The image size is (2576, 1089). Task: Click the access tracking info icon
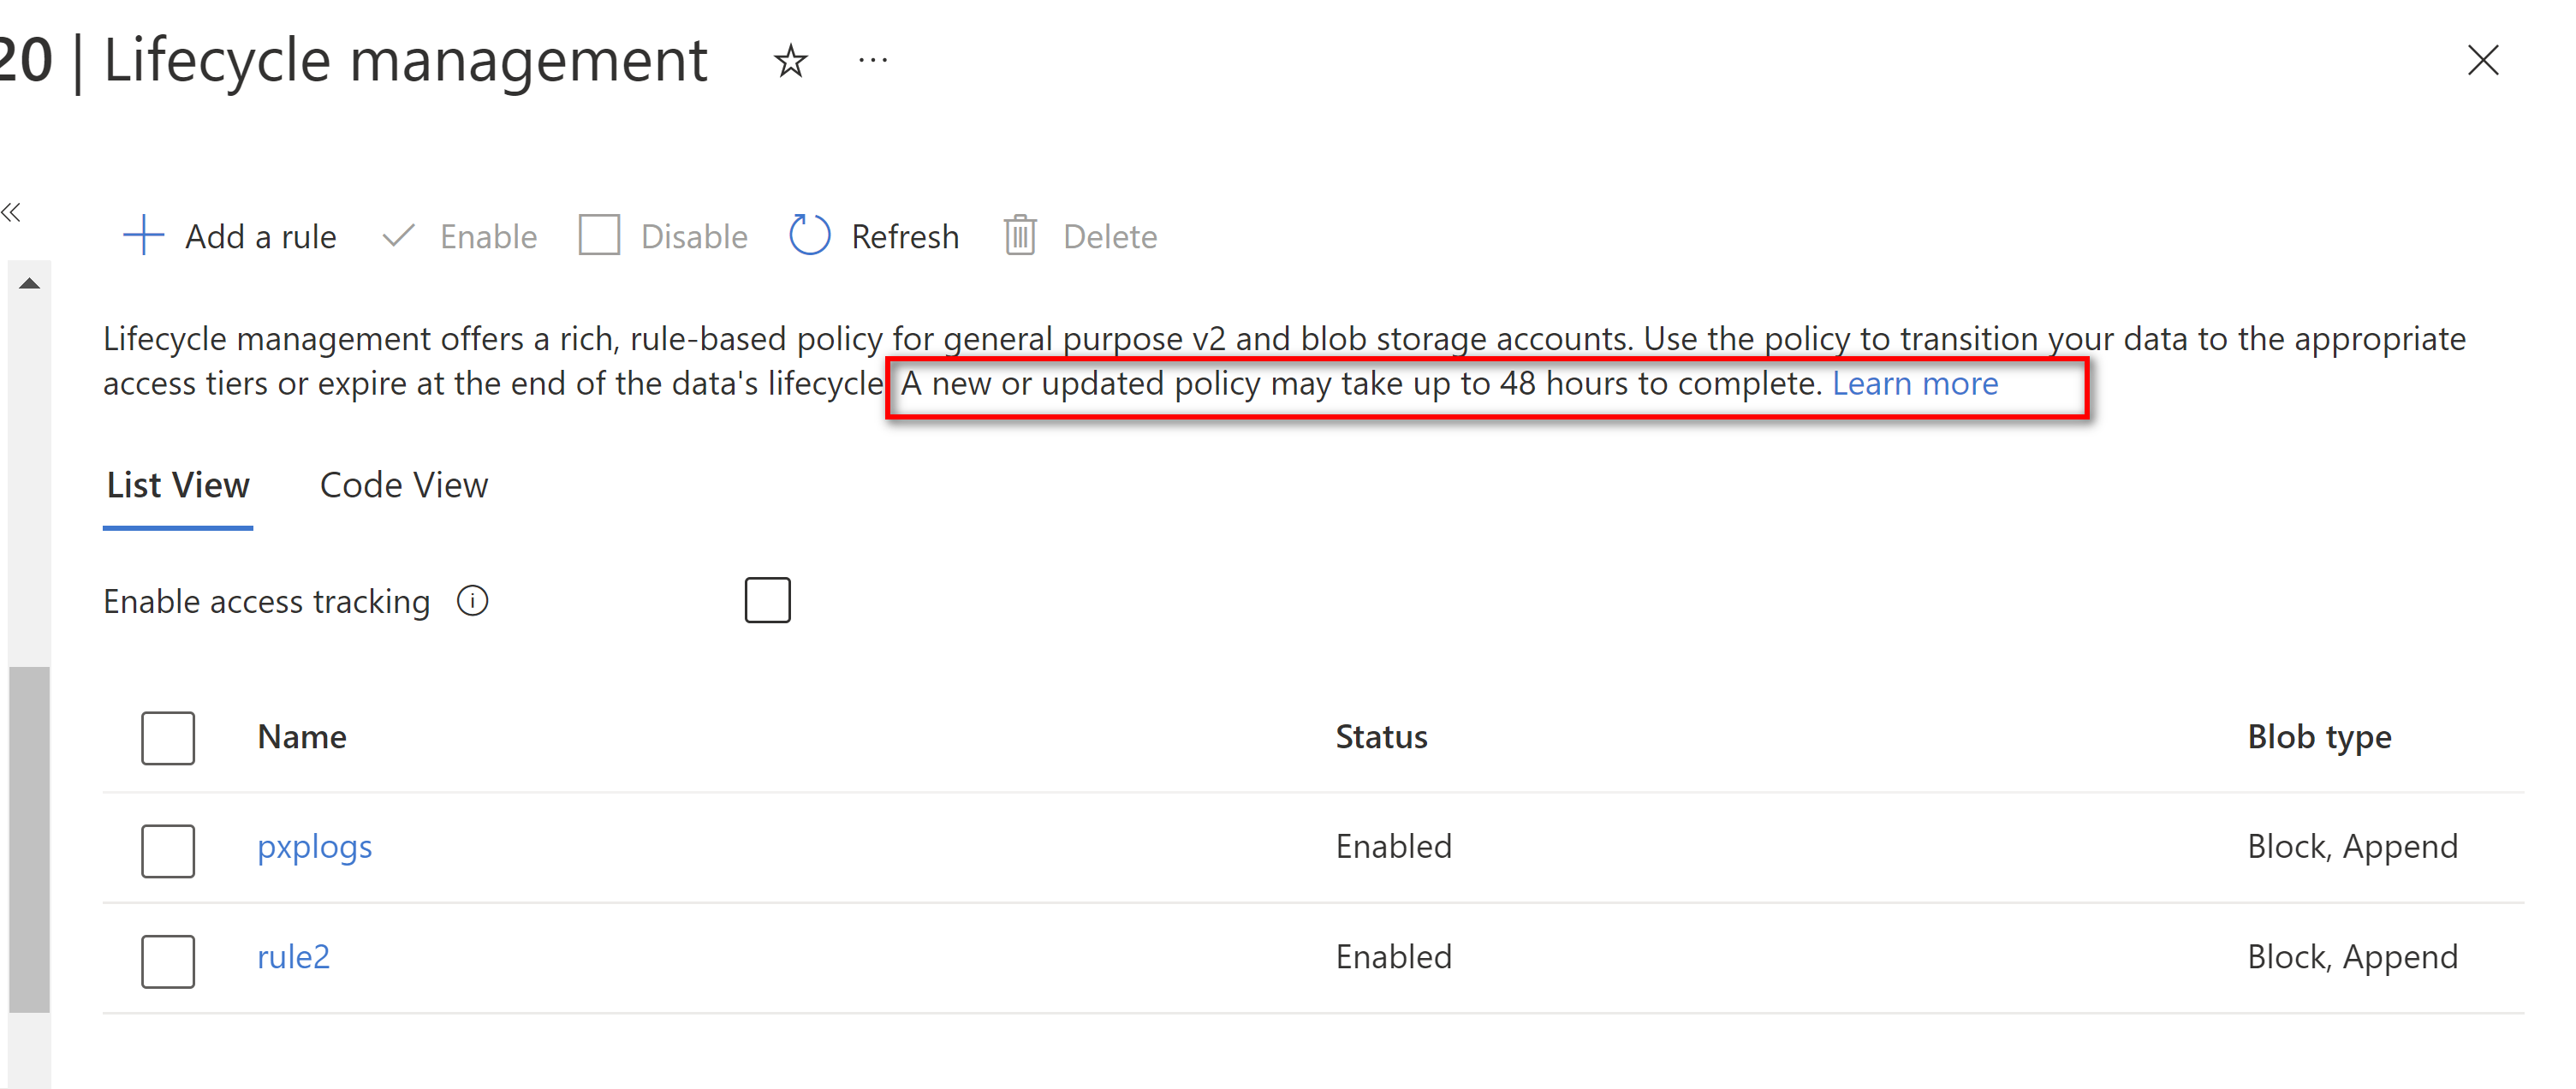(472, 600)
